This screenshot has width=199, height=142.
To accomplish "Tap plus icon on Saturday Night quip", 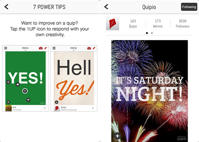I will click(117, 136).
